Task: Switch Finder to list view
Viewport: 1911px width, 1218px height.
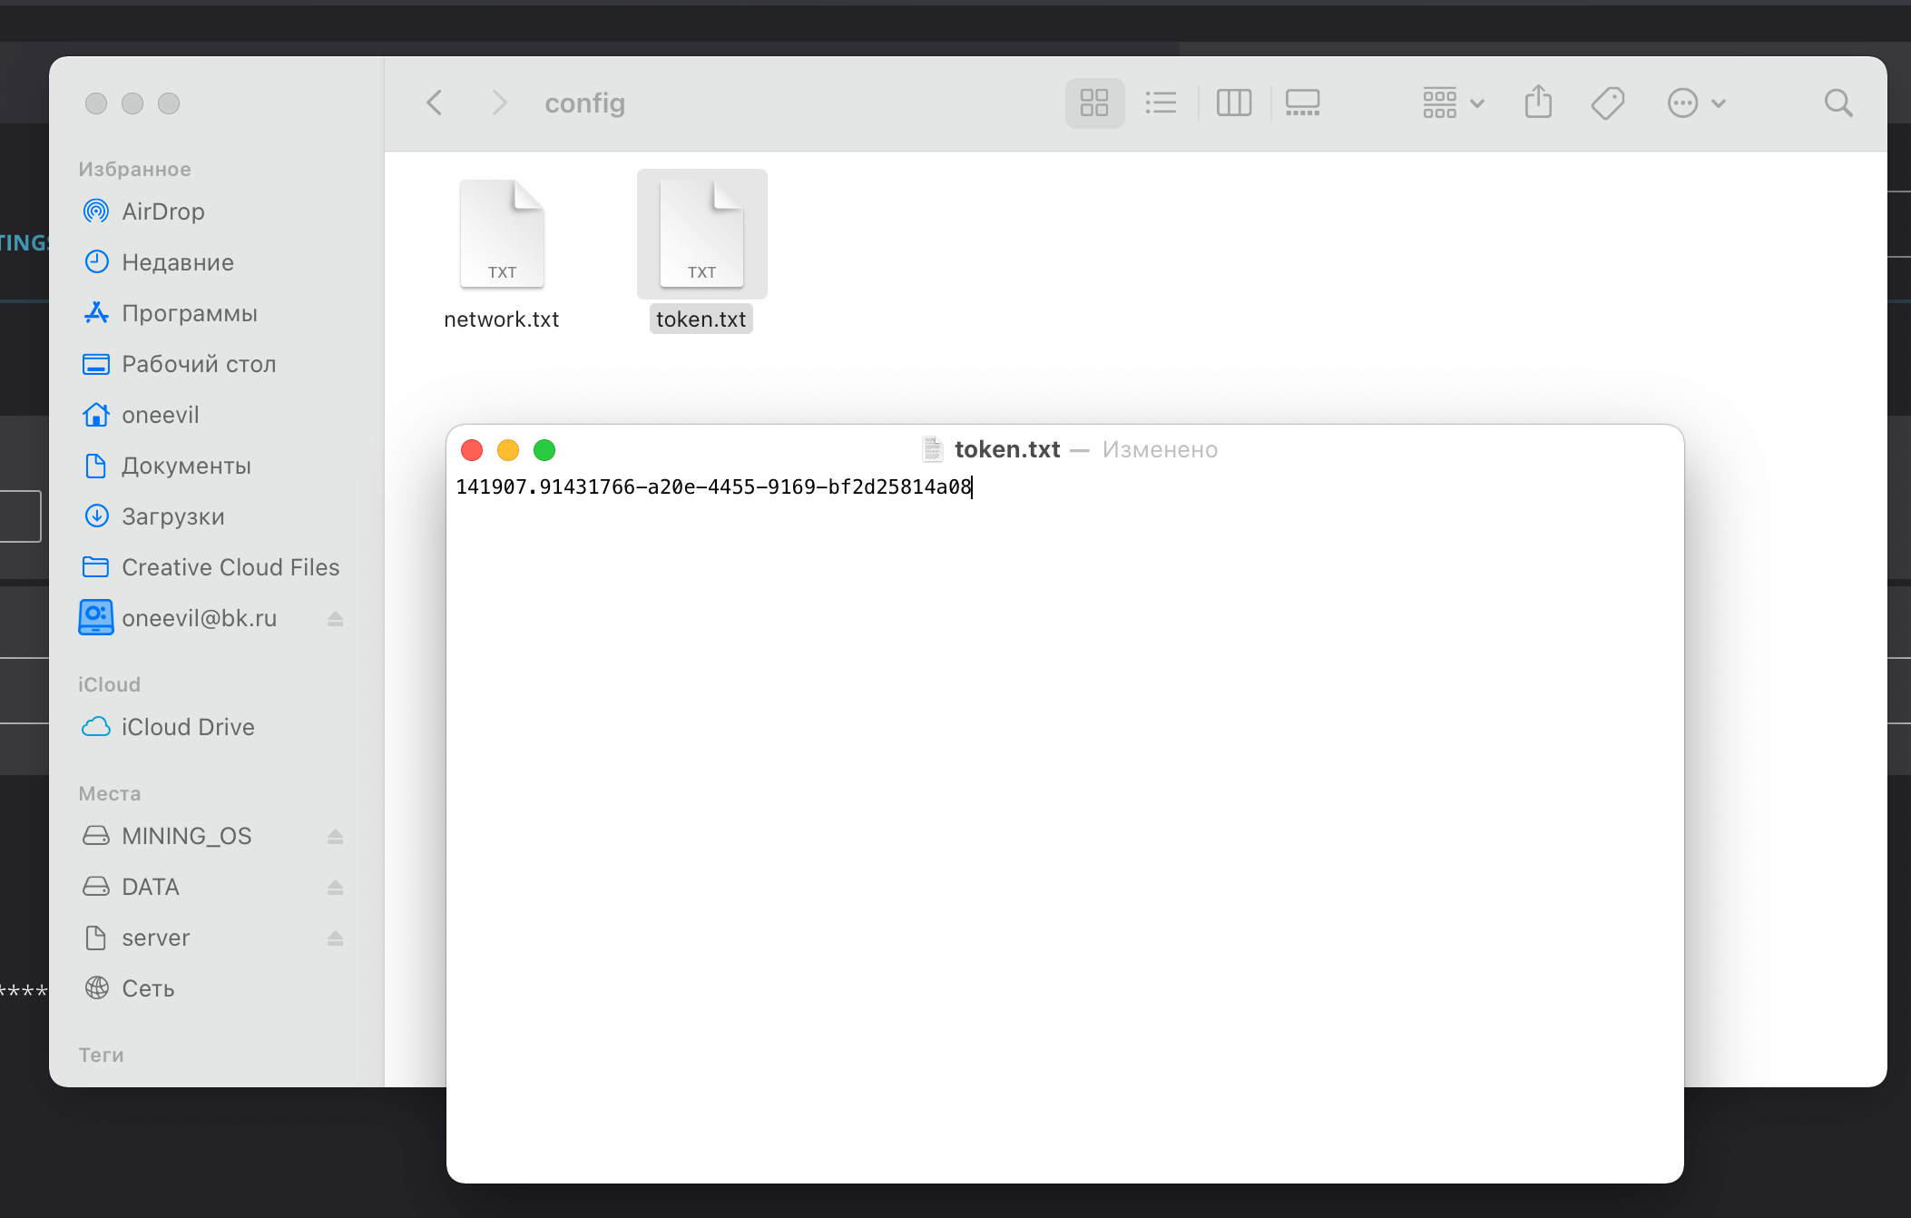Action: tap(1161, 103)
